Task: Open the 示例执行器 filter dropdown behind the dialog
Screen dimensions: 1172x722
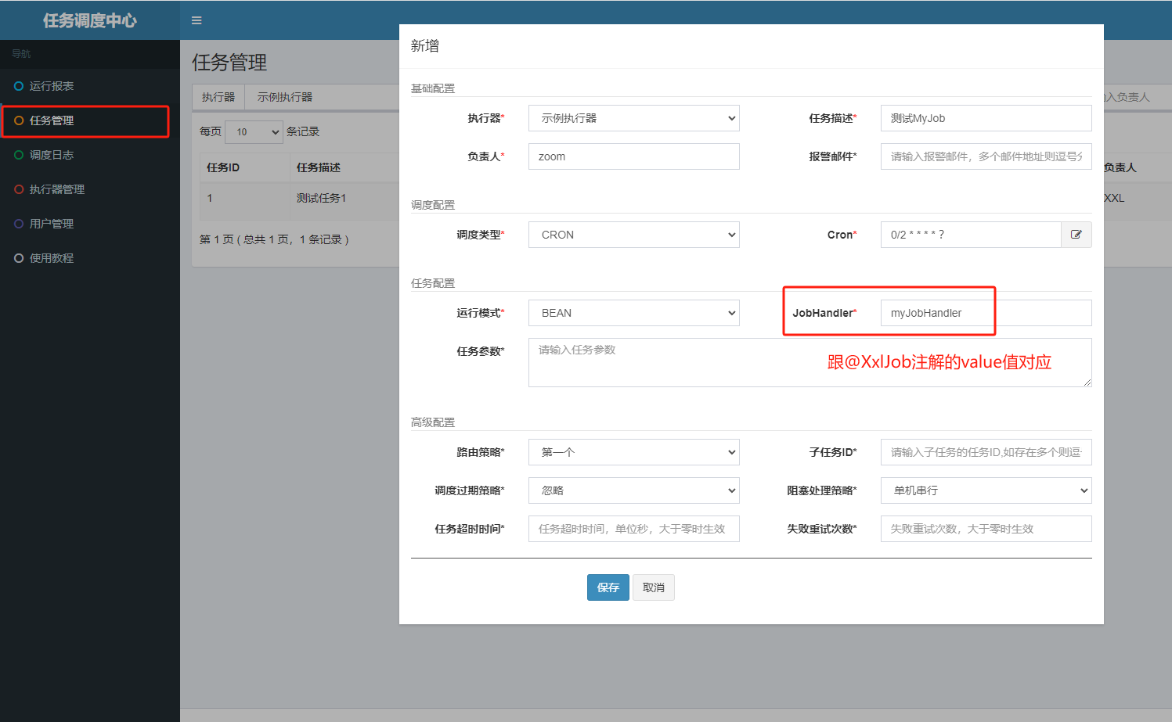Action: point(322,97)
